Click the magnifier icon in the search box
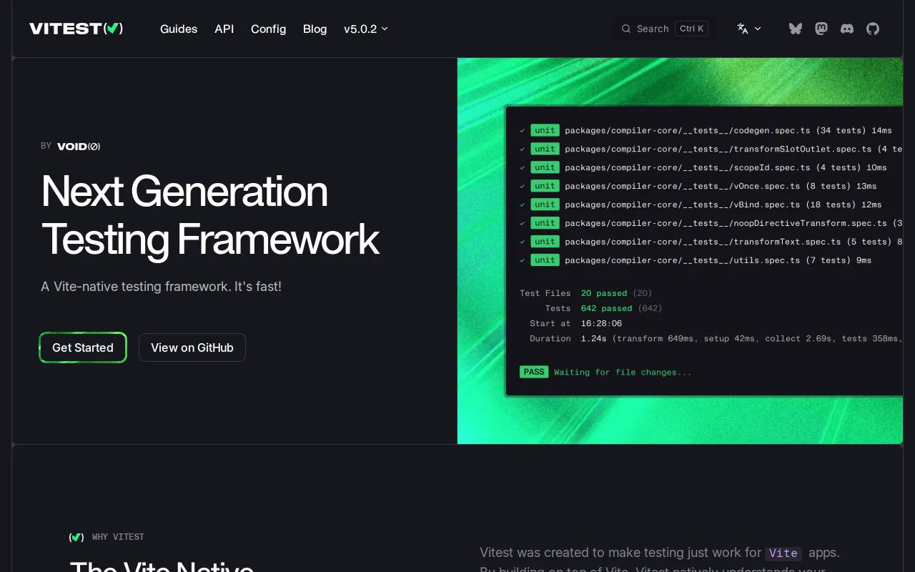915x572 pixels. coord(626,29)
